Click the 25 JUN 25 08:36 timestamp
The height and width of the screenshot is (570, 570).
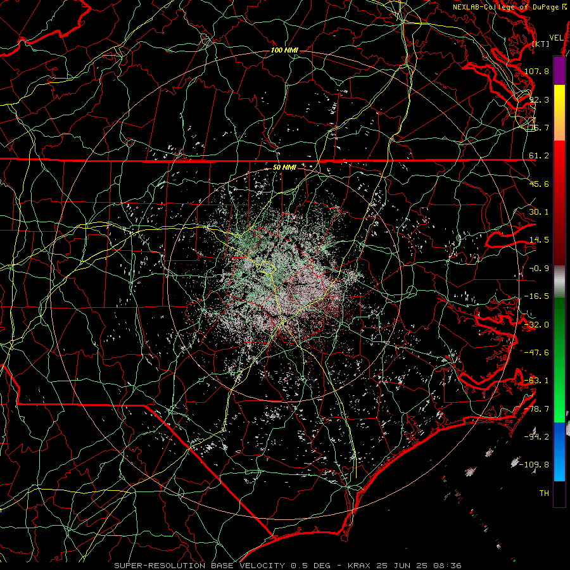(x=418, y=566)
